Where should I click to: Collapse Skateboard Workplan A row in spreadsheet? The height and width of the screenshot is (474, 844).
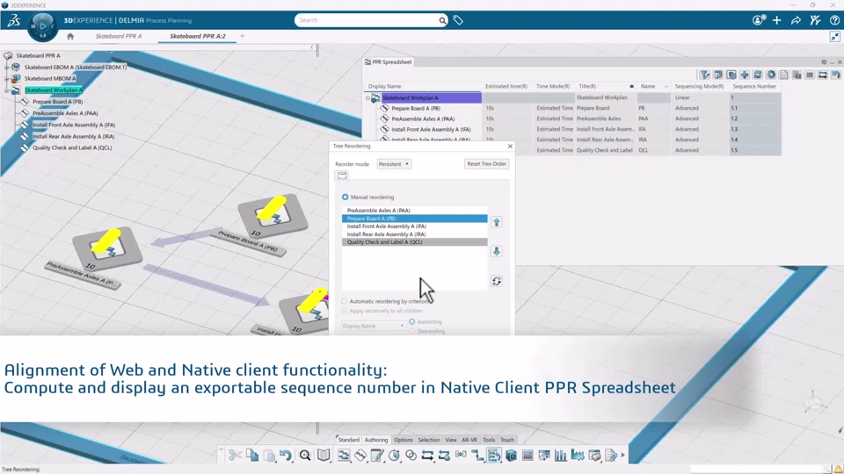367,97
